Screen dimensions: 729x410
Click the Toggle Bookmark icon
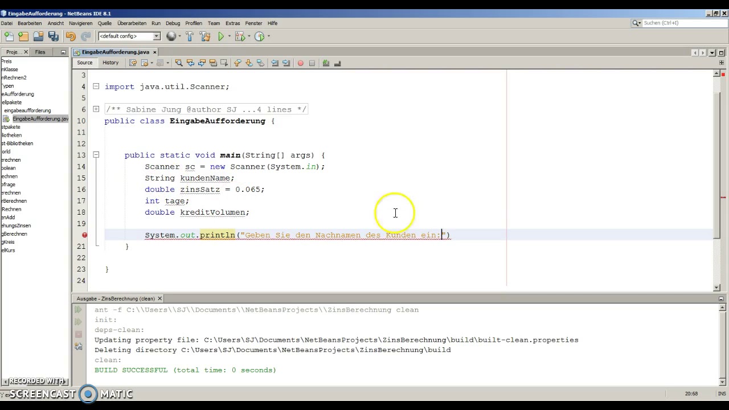coord(260,63)
